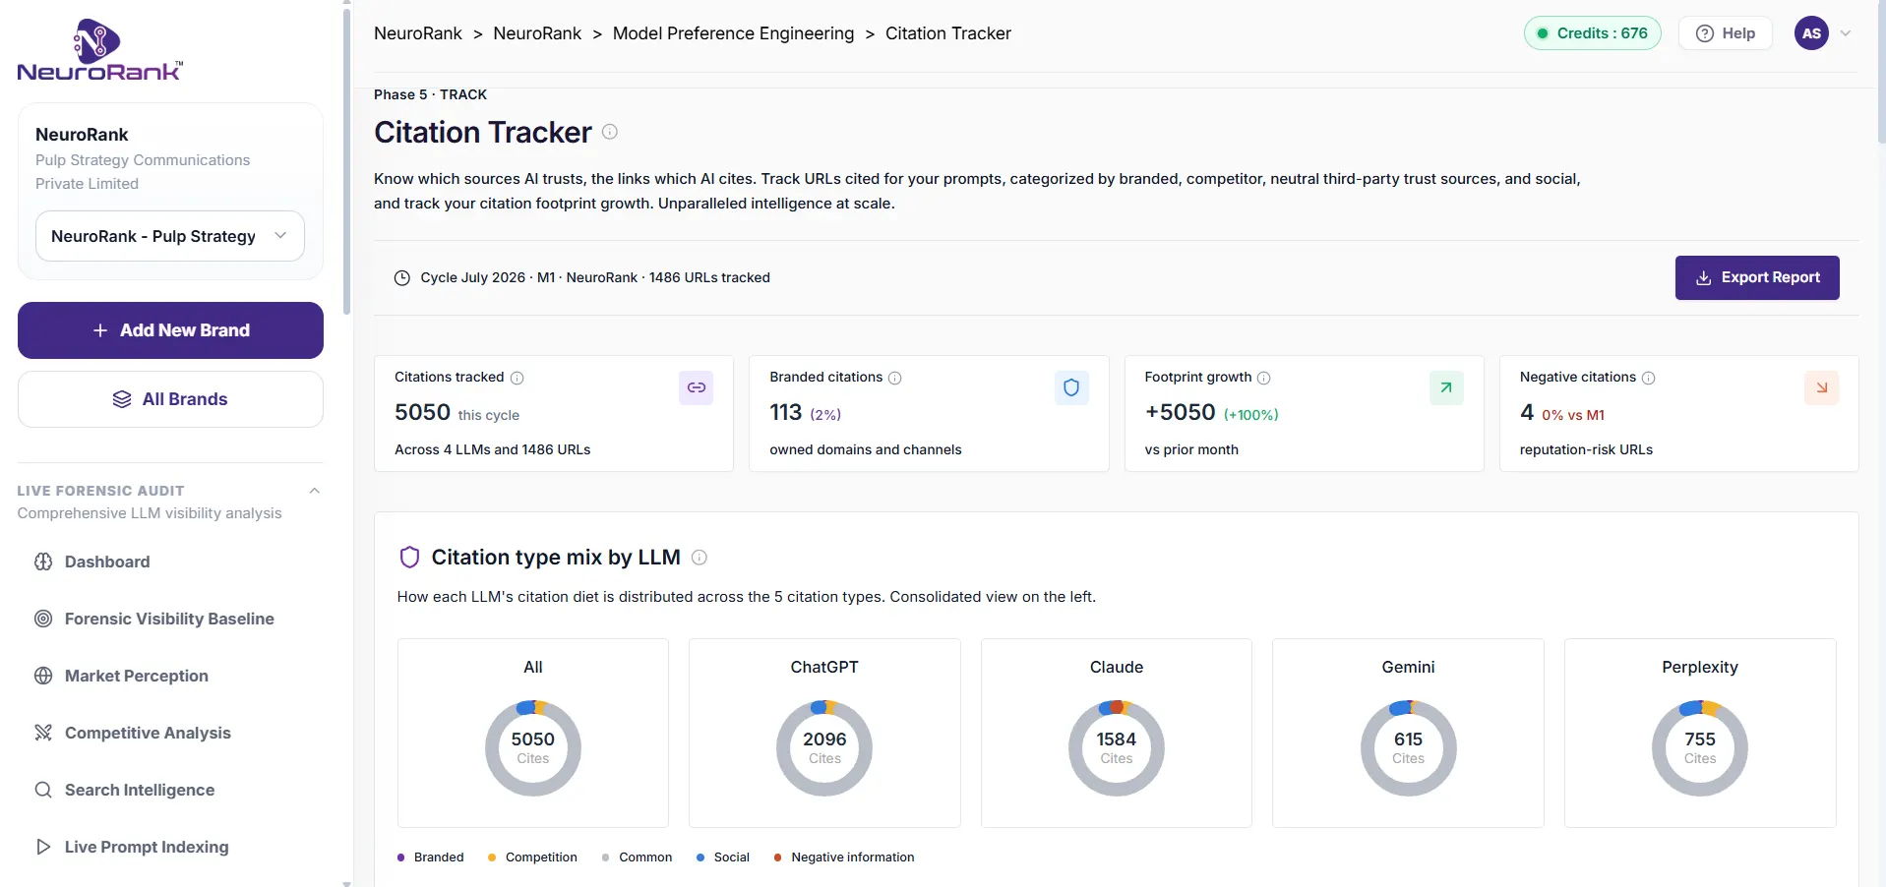Click the Credits : 676 badge

pos(1593,33)
